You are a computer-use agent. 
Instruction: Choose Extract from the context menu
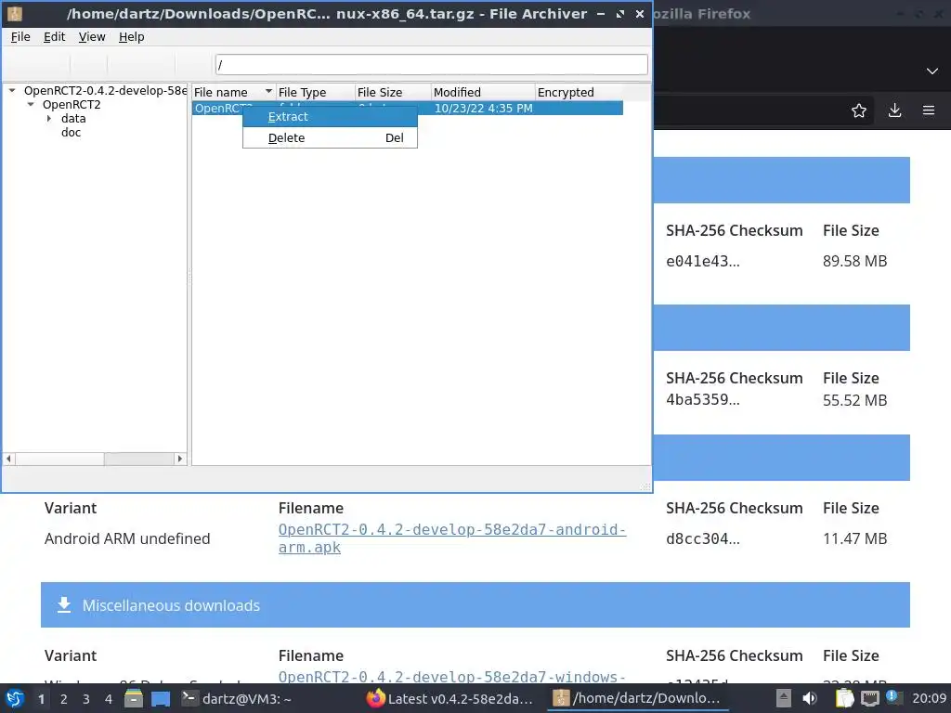pos(330,116)
